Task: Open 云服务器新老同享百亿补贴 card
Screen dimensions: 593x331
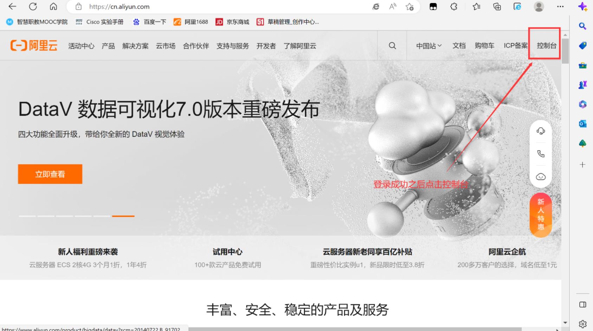Action: point(367,258)
